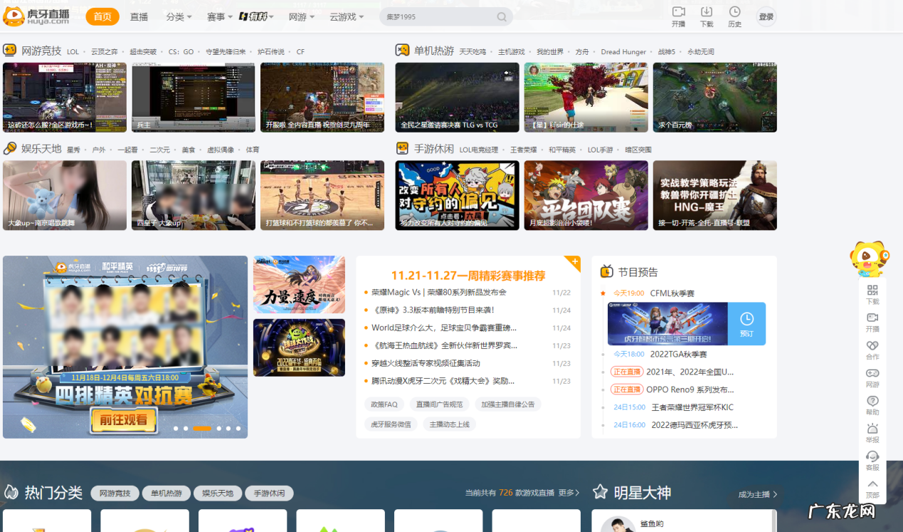Switch to the 直播 navigation tab
The height and width of the screenshot is (532, 903).
(x=139, y=16)
